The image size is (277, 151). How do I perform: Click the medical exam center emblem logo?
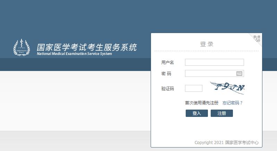click(22, 47)
